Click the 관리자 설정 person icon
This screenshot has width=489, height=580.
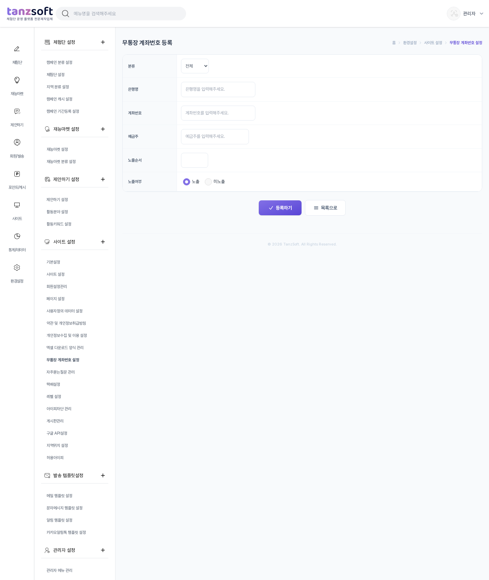pos(47,550)
